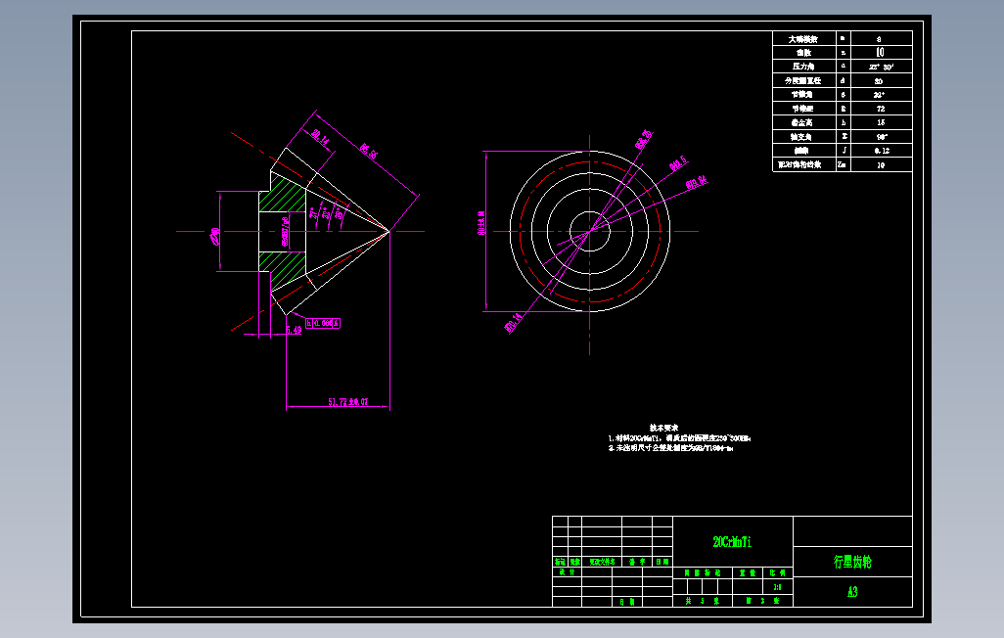Select the Ø42.5 diameter dimension text

click(x=678, y=163)
